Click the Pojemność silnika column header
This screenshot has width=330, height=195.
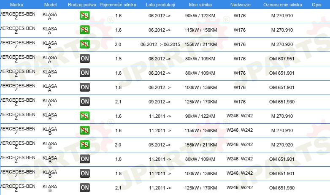[x=118, y=5]
